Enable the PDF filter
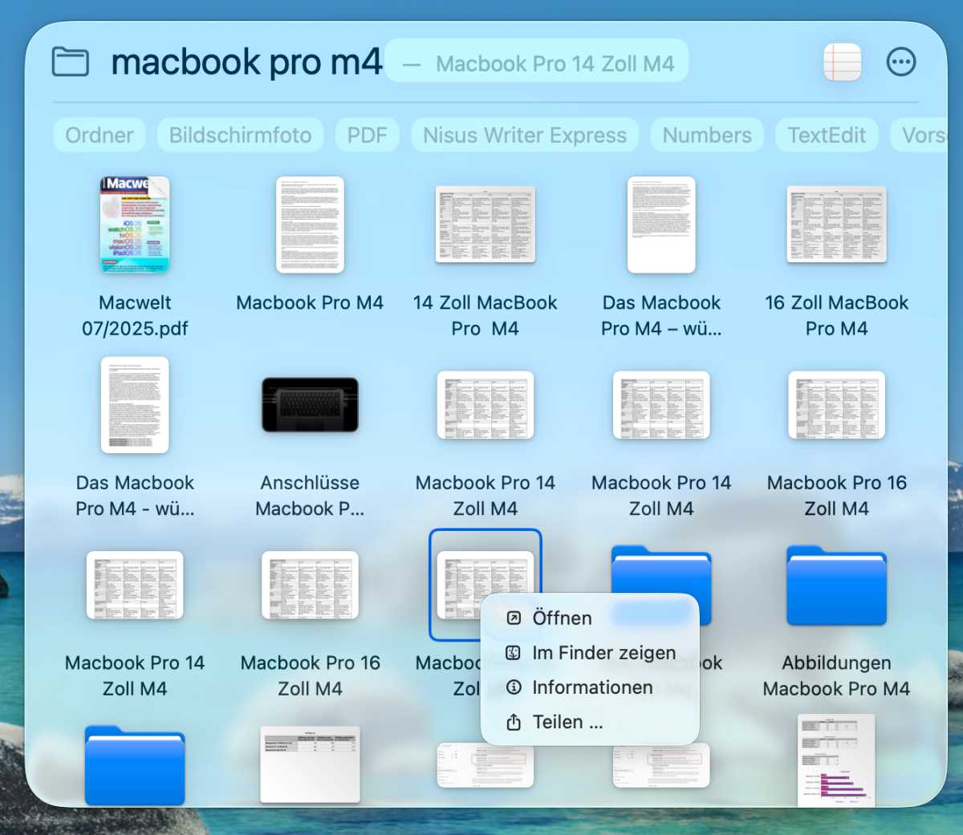 366,135
